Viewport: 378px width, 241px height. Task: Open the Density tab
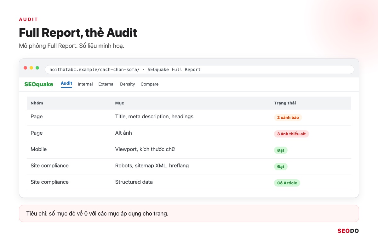point(128,84)
